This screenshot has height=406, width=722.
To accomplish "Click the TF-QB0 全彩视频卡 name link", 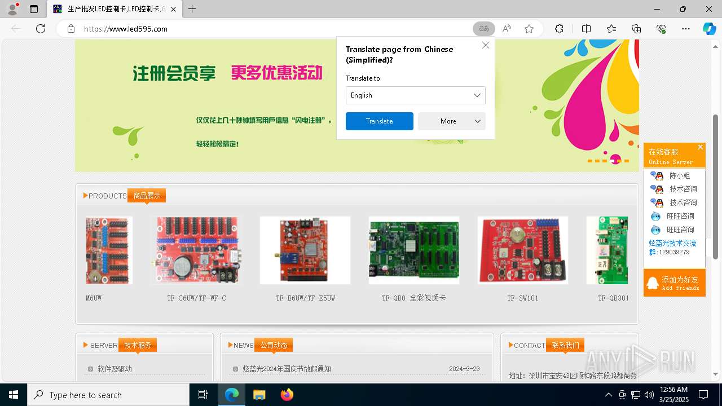I will [x=414, y=298].
